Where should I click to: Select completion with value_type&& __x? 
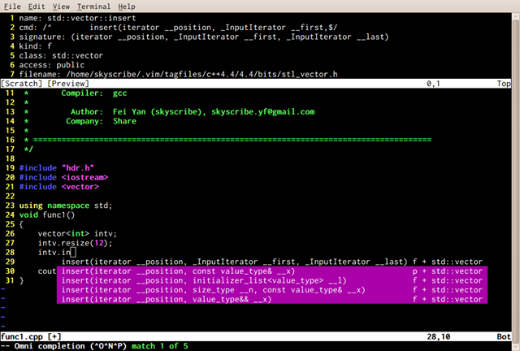(272, 299)
